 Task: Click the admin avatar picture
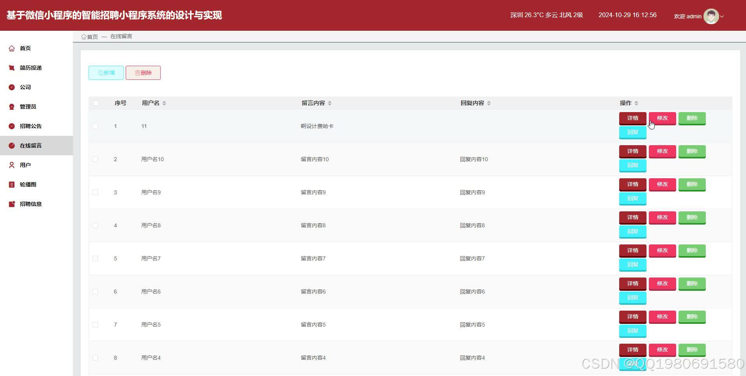pos(711,16)
